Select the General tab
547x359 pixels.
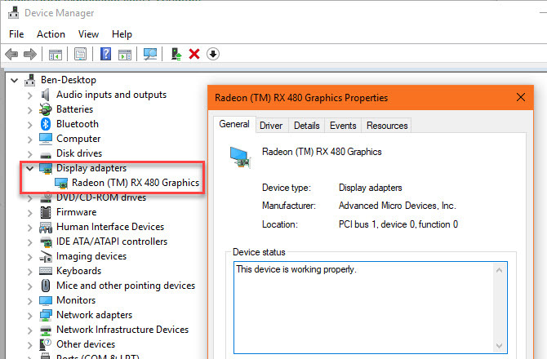click(x=234, y=124)
